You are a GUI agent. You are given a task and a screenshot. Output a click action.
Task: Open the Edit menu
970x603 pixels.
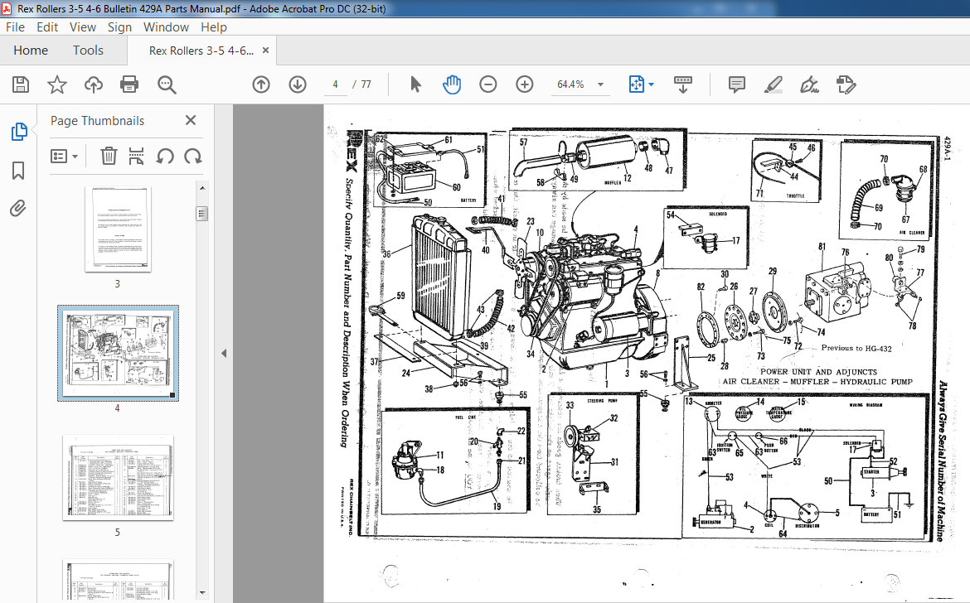[x=47, y=27]
